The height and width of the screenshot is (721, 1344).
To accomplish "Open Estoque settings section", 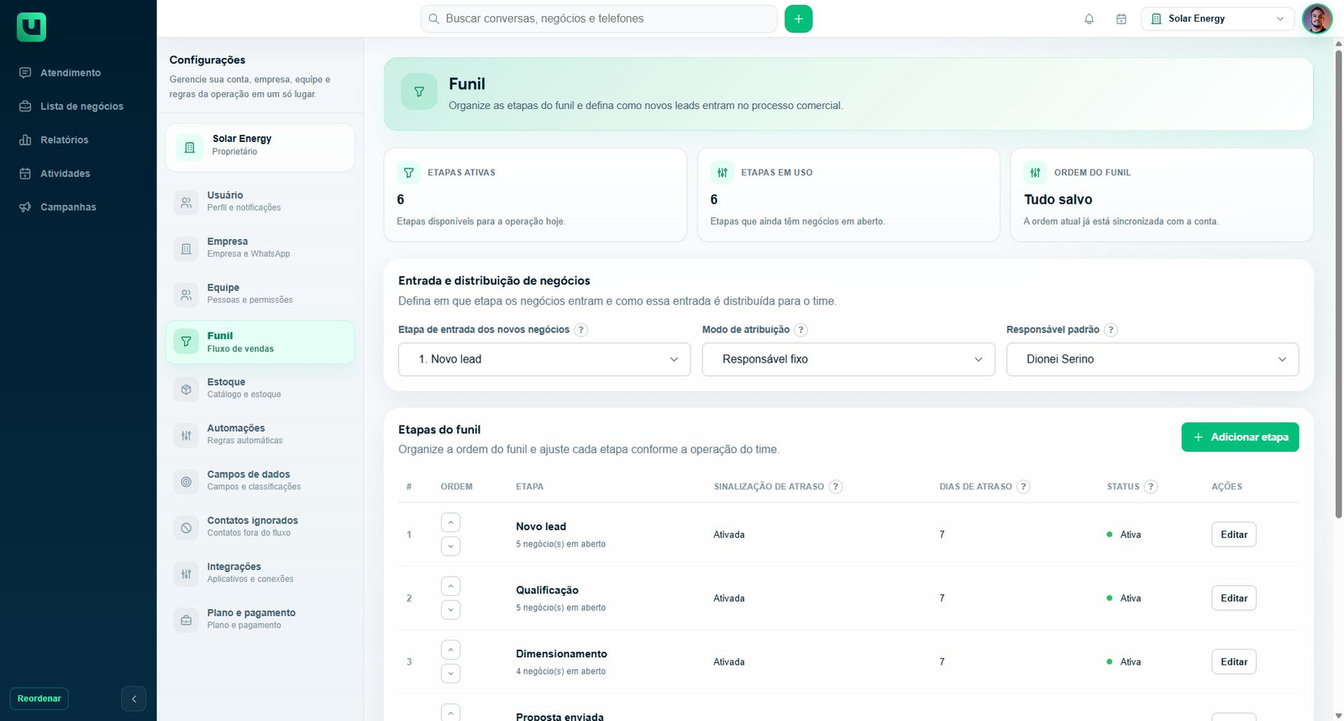I will (x=260, y=388).
